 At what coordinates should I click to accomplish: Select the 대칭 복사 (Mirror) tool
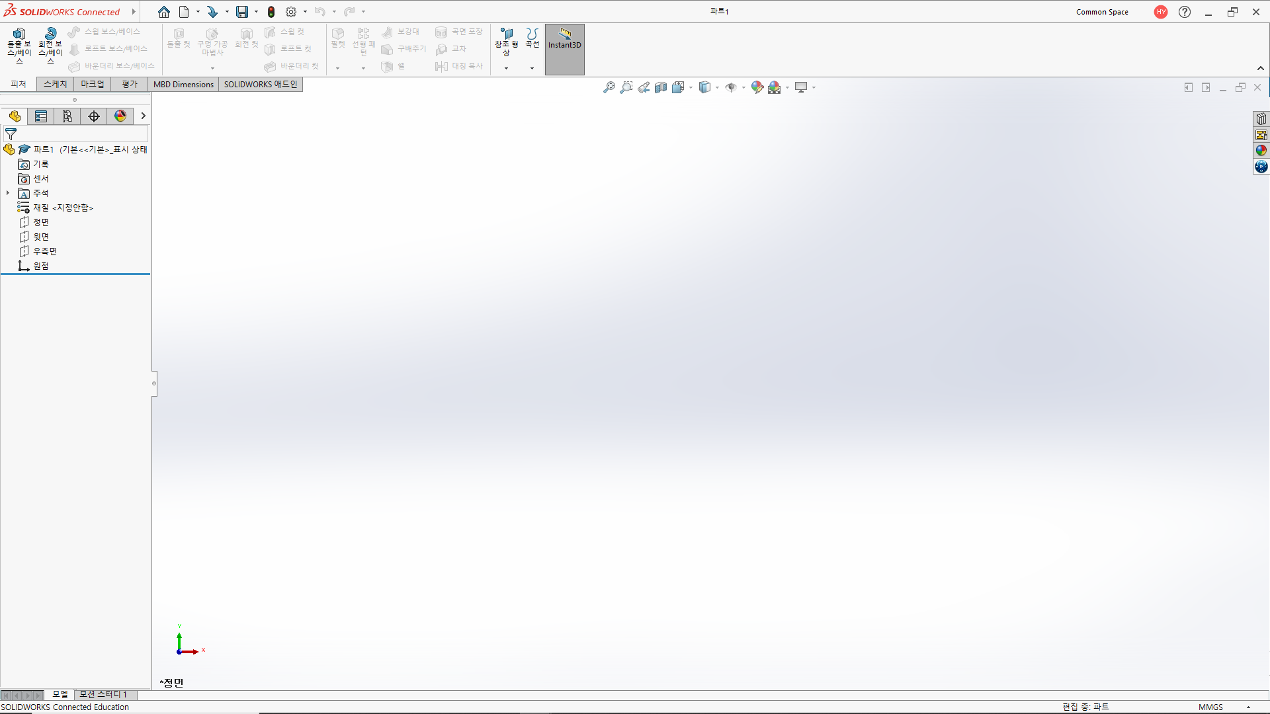[460, 66]
